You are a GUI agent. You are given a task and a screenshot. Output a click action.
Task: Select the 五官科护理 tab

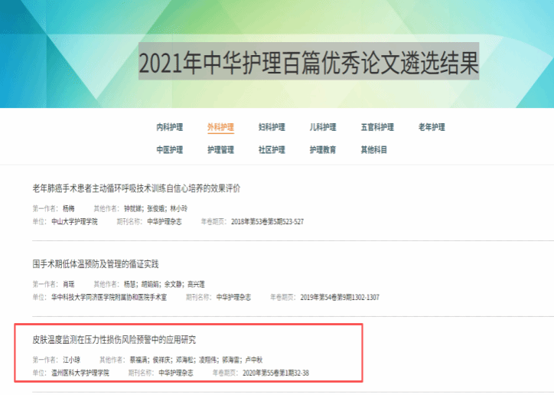pyautogui.click(x=377, y=127)
